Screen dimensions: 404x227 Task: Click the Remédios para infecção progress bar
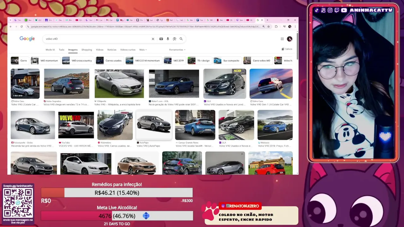(x=117, y=193)
